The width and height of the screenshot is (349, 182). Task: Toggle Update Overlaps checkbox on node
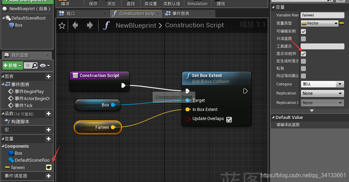click(x=229, y=120)
